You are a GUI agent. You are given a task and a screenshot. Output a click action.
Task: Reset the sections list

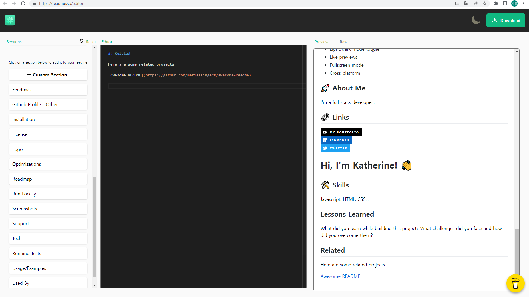(x=88, y=41)
